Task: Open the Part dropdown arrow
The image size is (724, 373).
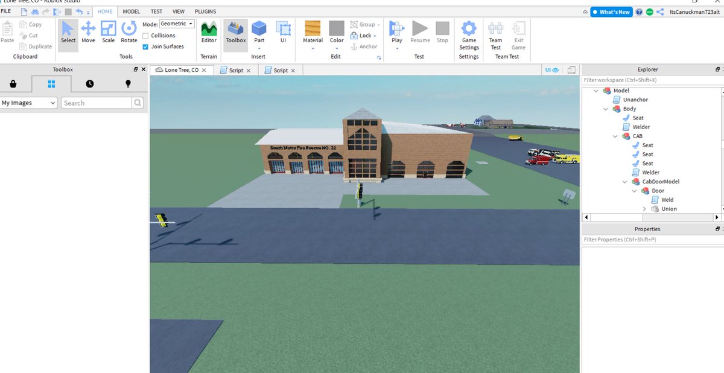Action: coord(259,48)
